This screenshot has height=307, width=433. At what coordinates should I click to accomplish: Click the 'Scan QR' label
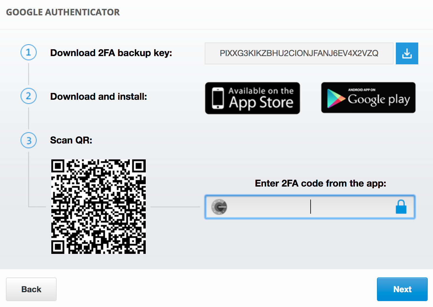[71, 140]
